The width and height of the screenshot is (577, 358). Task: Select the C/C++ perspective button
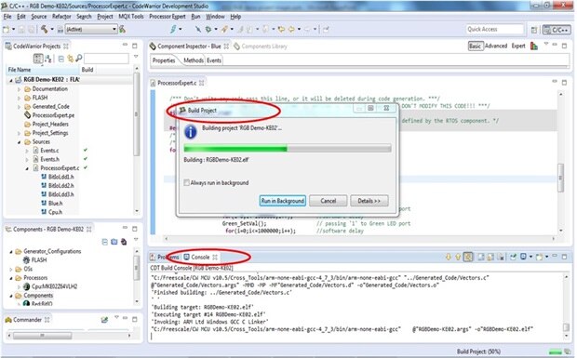point(557,30)
